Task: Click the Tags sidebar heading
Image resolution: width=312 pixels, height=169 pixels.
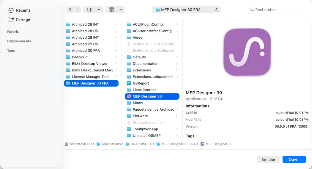Action: pyautogui.click(x=11, y=51)
